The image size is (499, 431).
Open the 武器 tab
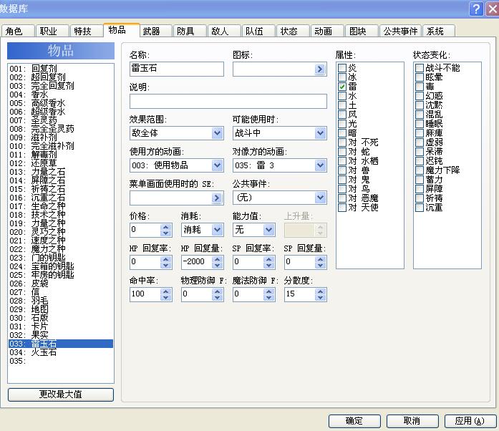pos(155,31)
